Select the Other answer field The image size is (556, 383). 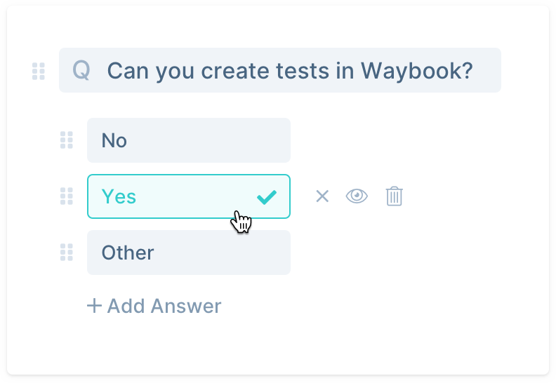pos(188,253)
